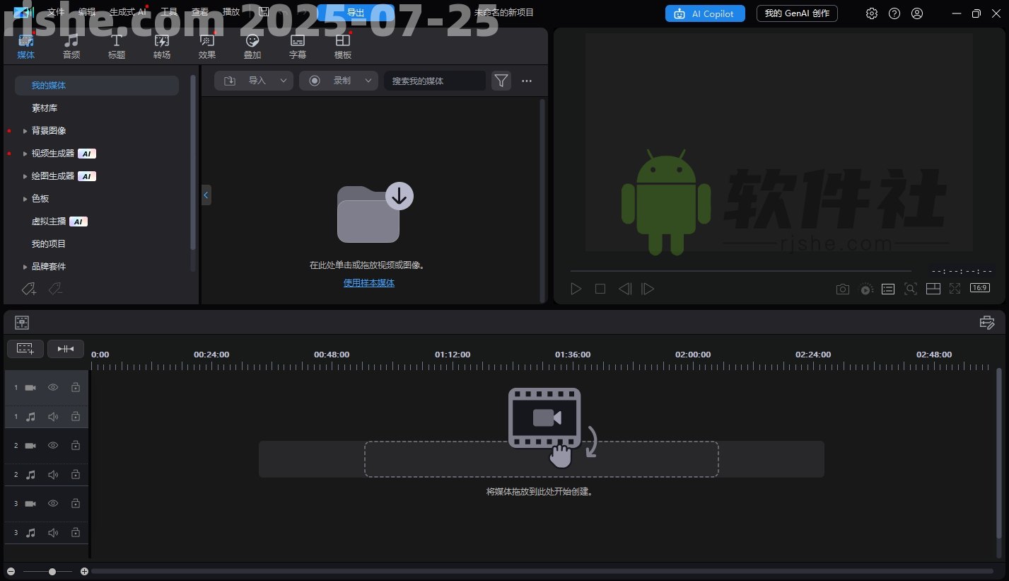Click the camera track placement icon above timeline
This screenshot has width=1009, height=581.
pyautogui.click(x=22, y=322)
